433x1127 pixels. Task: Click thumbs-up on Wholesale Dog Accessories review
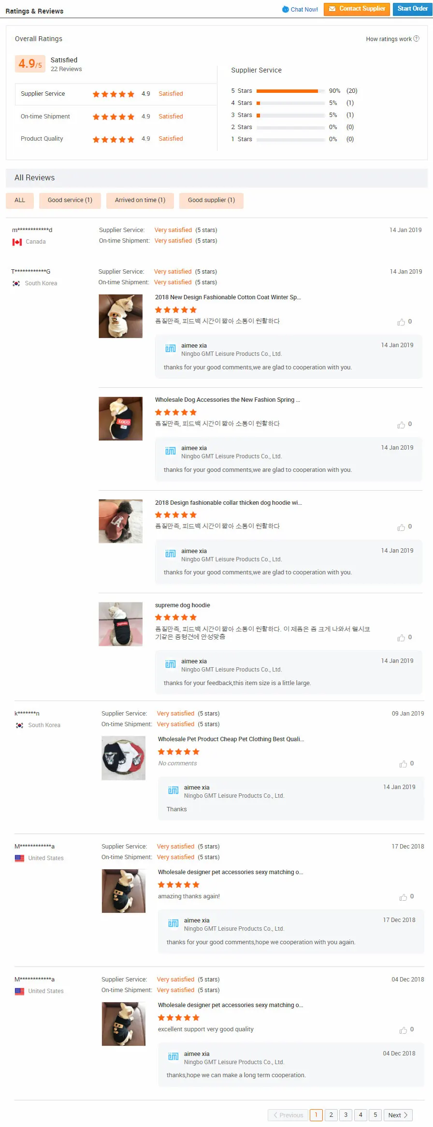(x=401, y=424)
